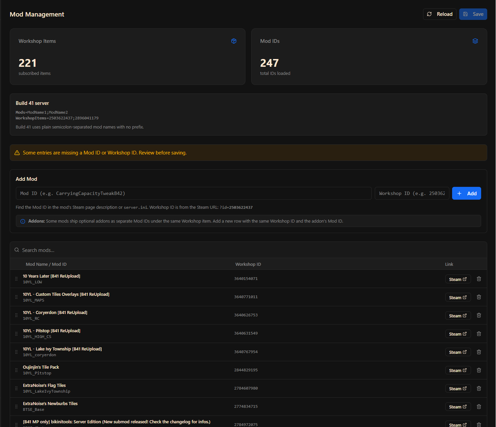Select workshop ID 3640771011

point(246,297)
